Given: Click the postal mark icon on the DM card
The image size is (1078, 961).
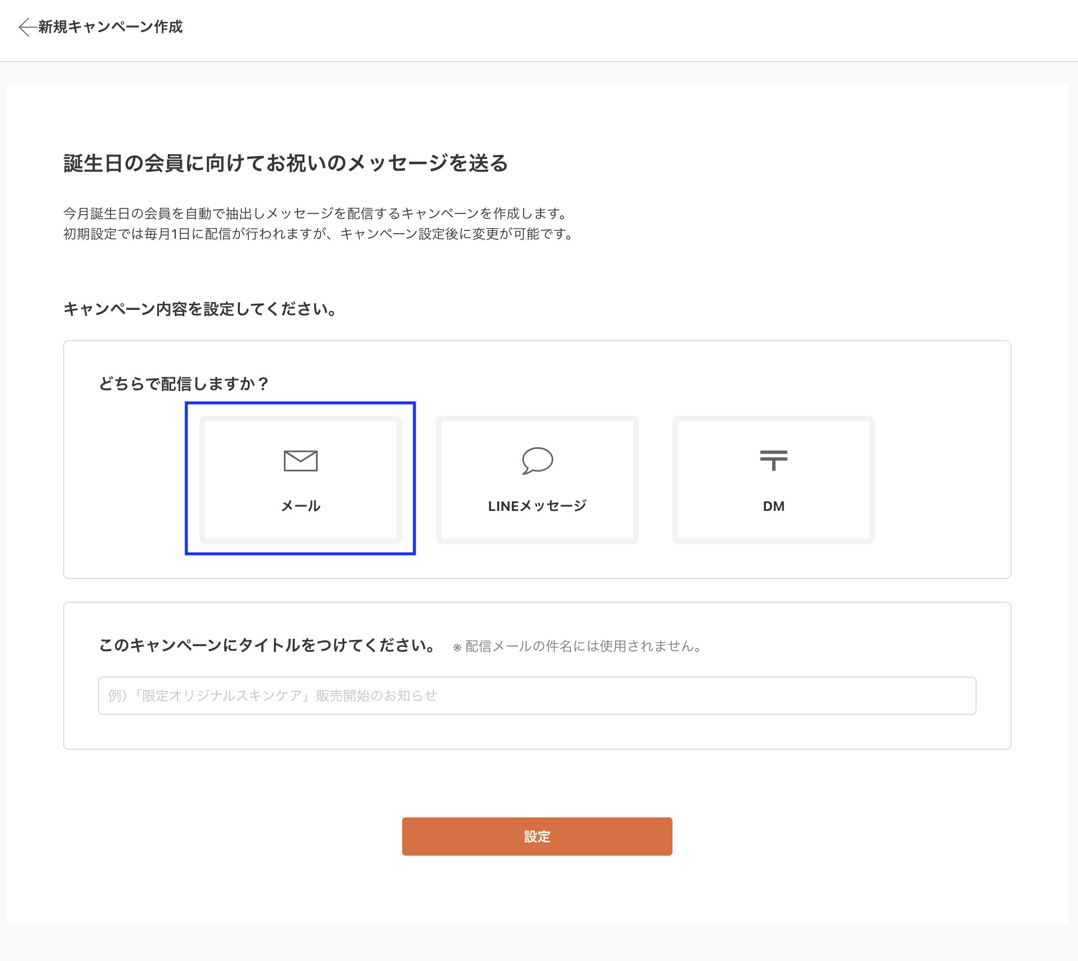Looking at the screenshot, I should point(774,460).
